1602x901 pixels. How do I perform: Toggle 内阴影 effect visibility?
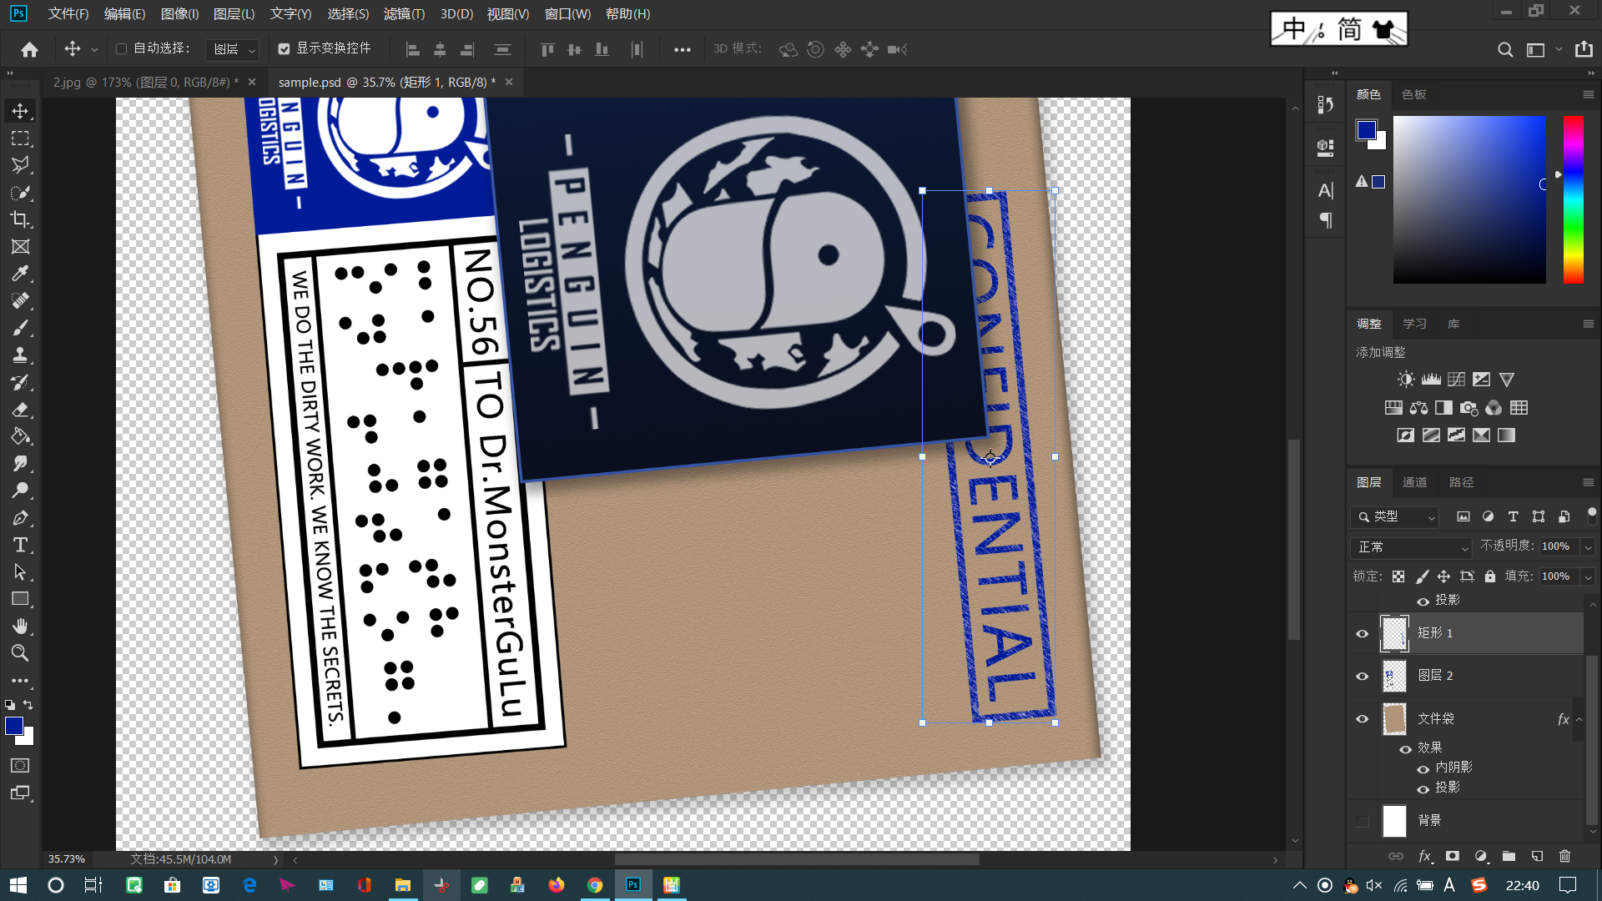point(1423,769)
